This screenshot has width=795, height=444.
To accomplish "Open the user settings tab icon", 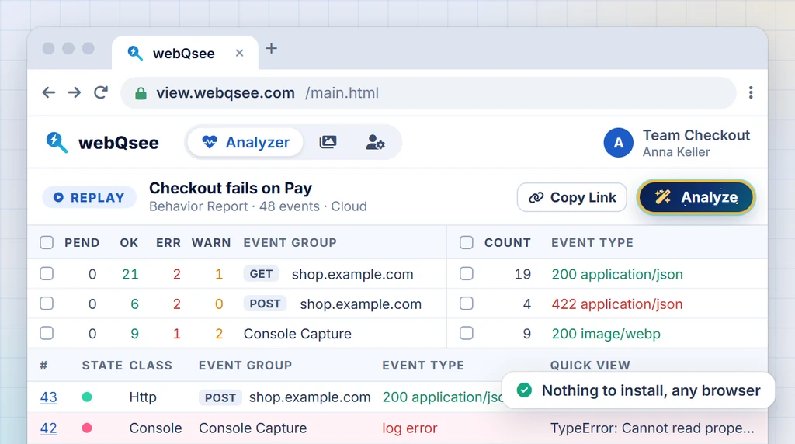I will (375, 142).
